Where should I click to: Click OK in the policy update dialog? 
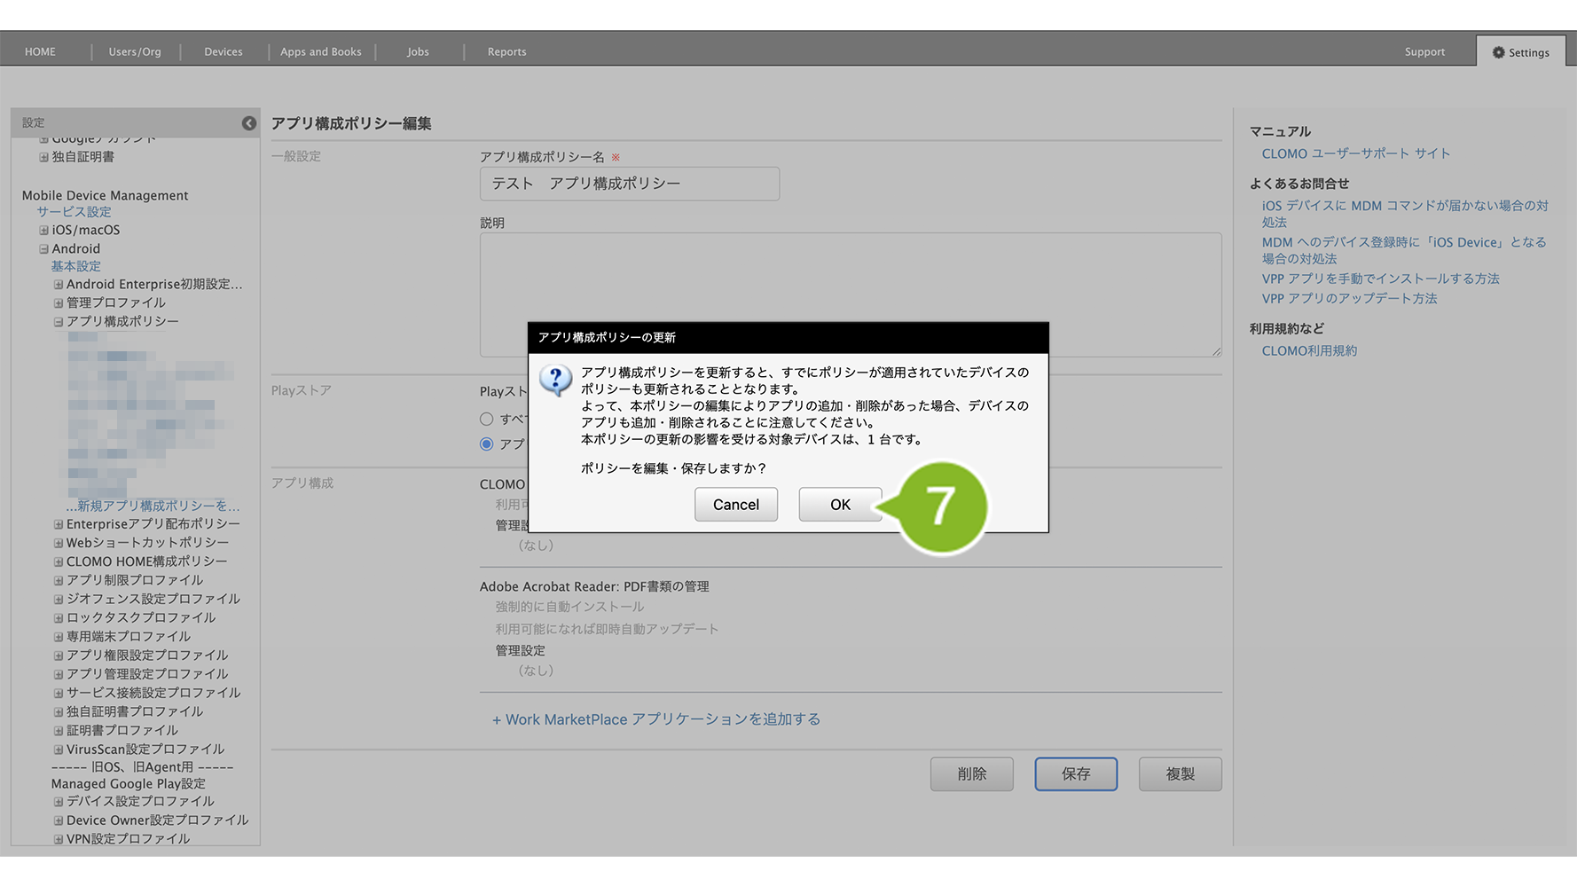point(839,505)
